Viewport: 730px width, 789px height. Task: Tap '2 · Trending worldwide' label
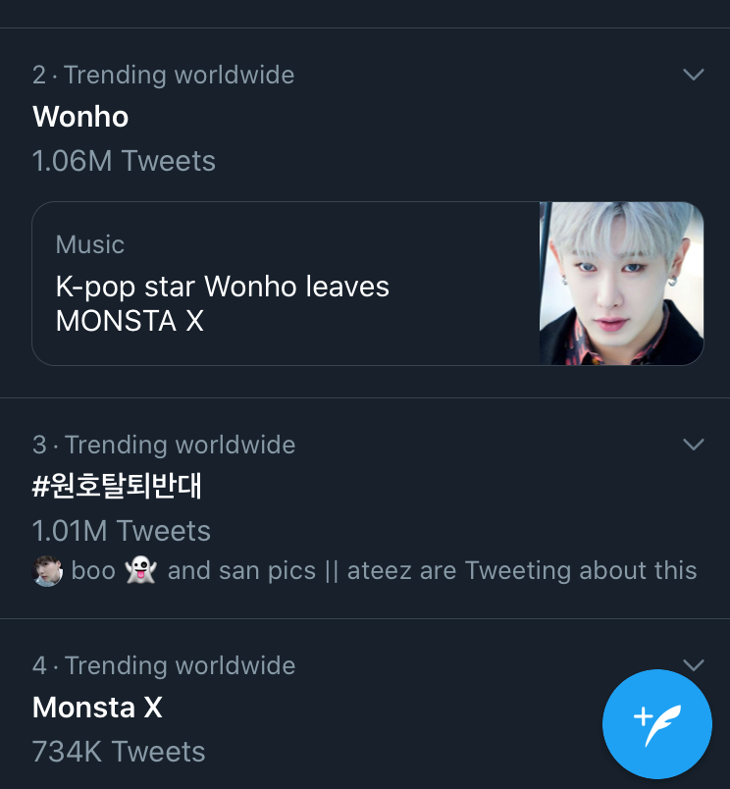click(x=164, y=75)
